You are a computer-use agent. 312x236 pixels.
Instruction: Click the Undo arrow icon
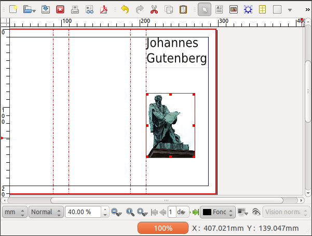coord(124,9)
